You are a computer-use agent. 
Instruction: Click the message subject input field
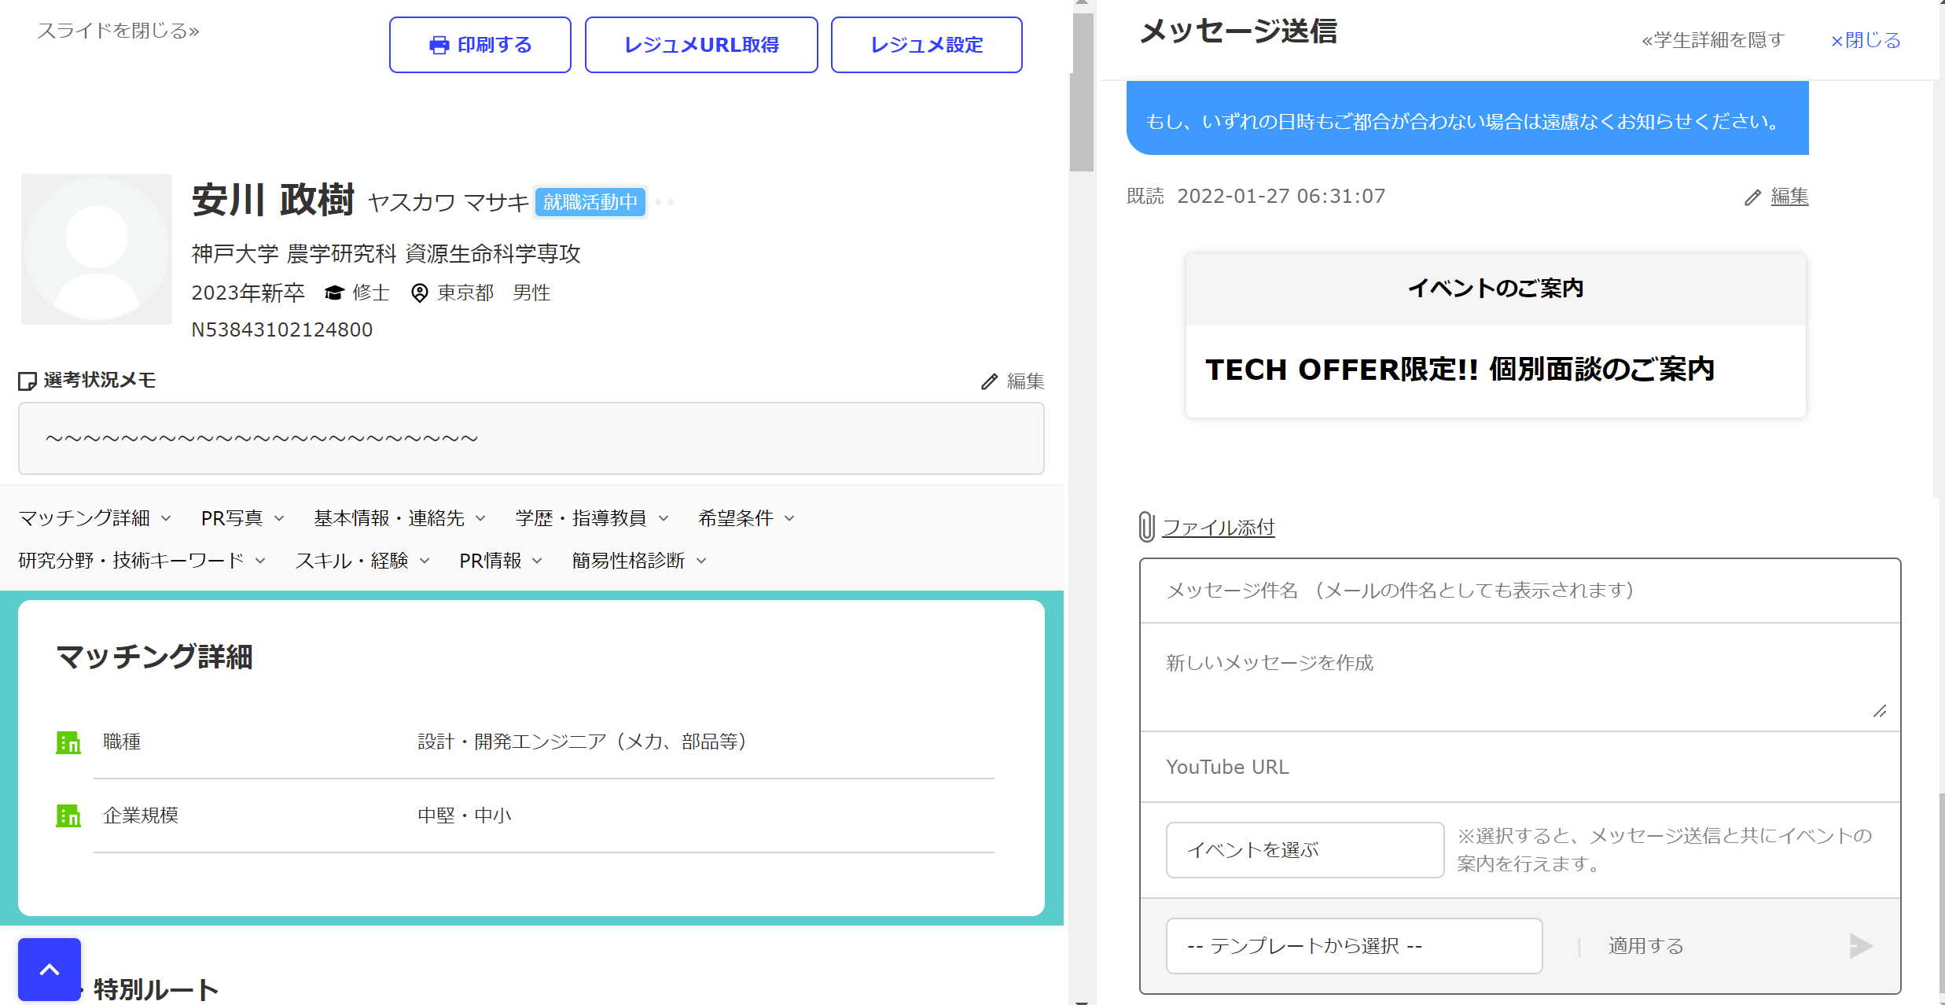tap(1519, 591)
